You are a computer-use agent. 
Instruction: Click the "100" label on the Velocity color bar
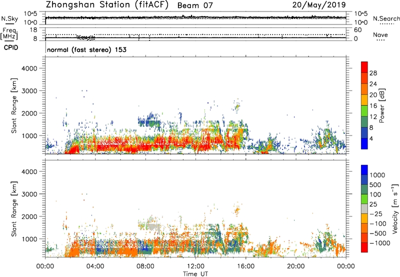(375, 194)
